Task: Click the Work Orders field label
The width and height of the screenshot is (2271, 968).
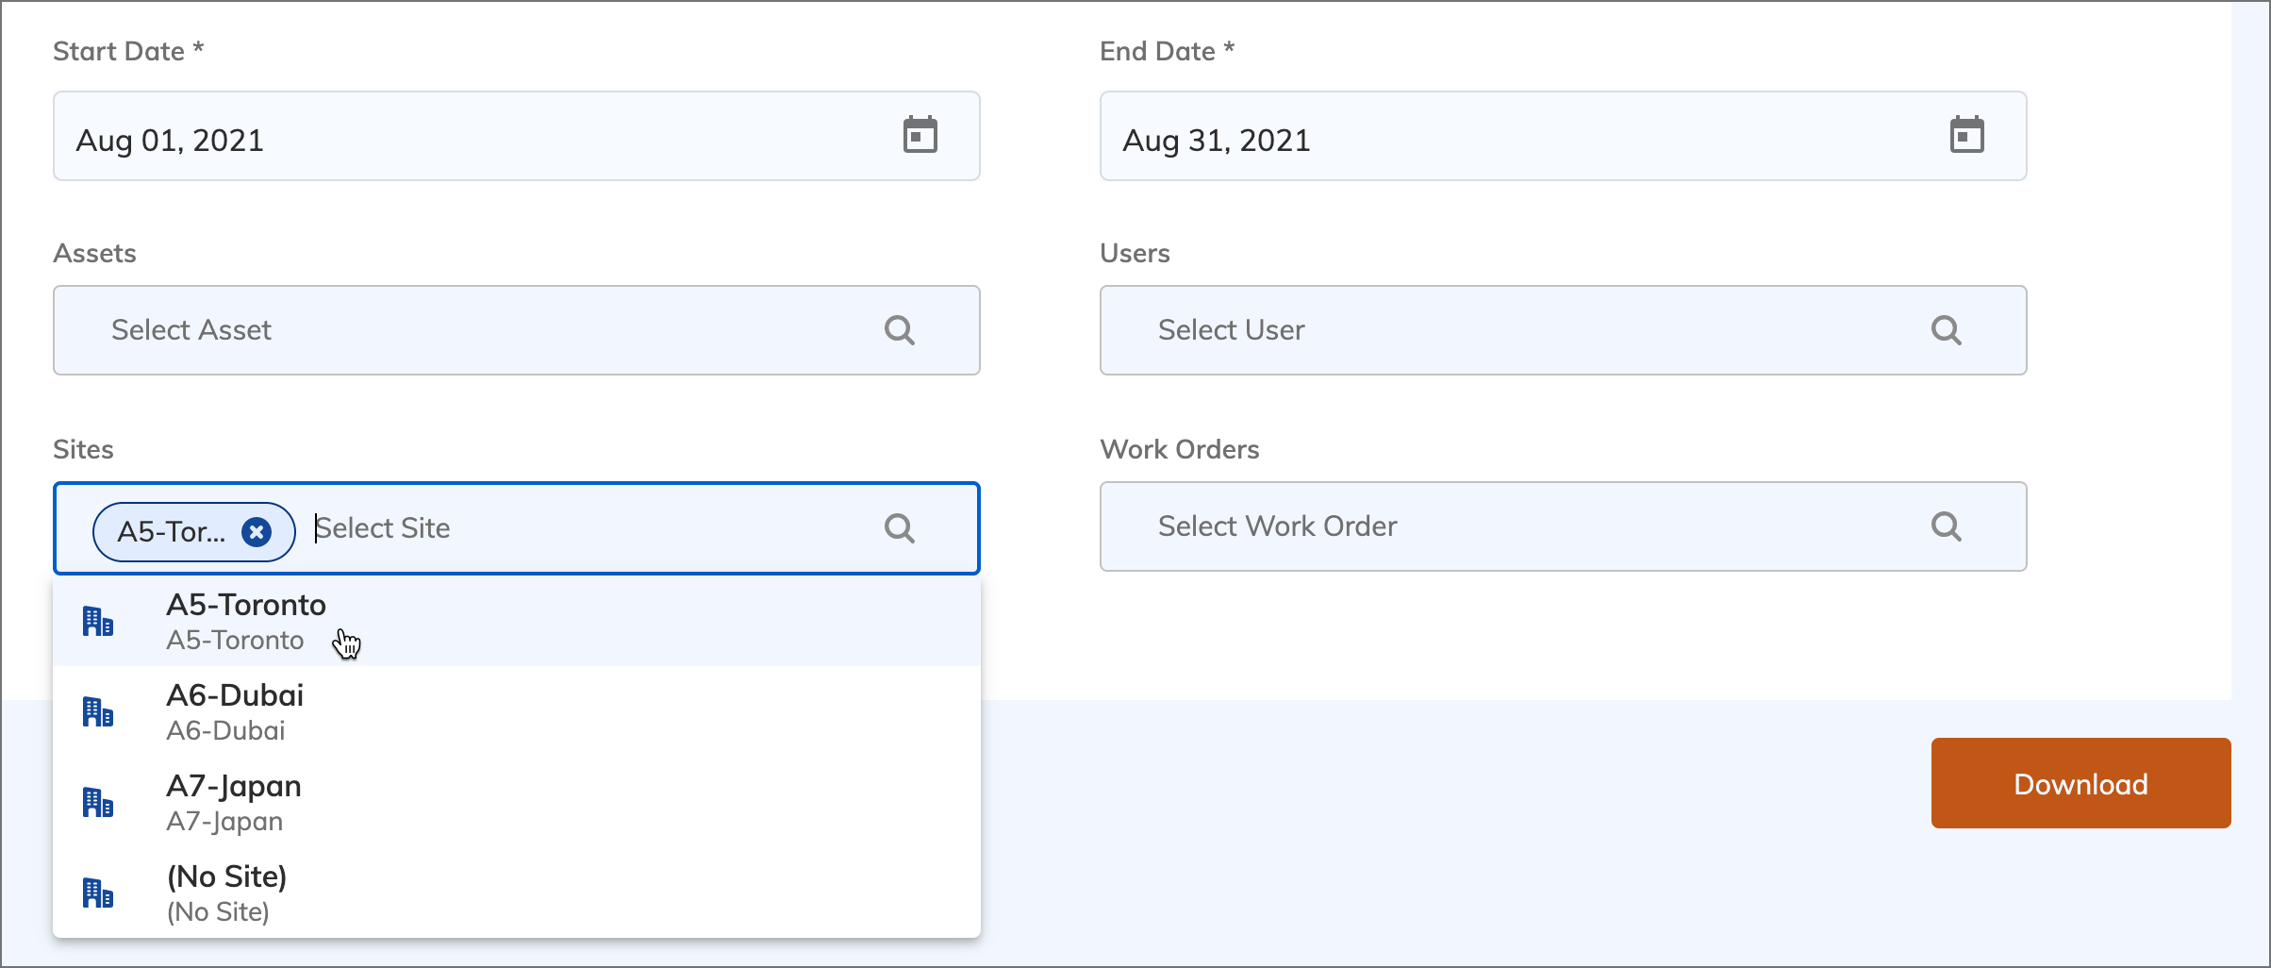Action: pyautogui.click(x=1180, y=449)
